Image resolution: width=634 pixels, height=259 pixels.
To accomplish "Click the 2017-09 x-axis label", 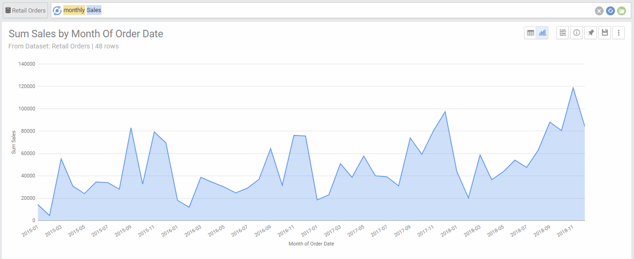I will coord(402,231).
